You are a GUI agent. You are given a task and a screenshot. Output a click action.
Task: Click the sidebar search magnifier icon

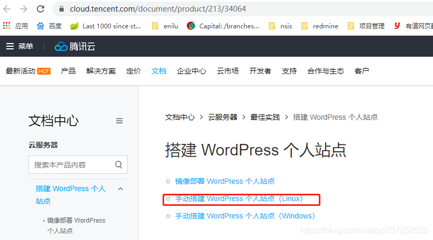tap(119, 165)
